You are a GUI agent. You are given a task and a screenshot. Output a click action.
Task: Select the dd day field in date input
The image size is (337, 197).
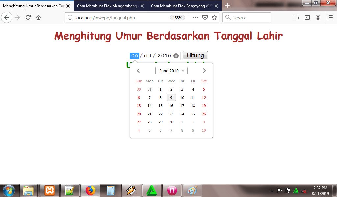click(148, 56)
